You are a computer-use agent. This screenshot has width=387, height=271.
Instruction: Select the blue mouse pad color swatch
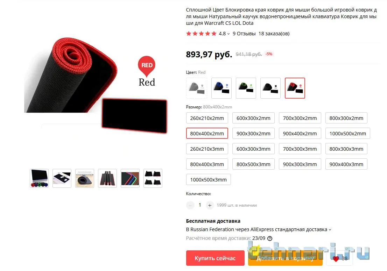click(x=221, y=88)
